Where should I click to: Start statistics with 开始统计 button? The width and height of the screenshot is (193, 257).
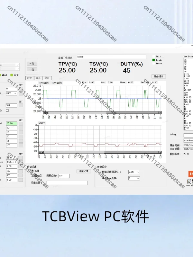[x=159, y=76]
